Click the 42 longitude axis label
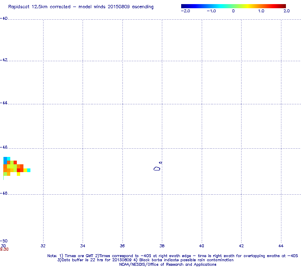 pos(242,246)
